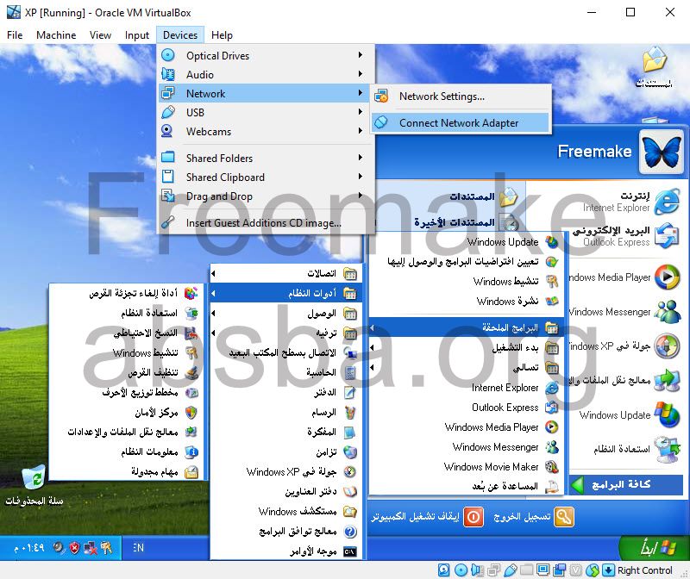The height and width of the screenshot is (579, 690).
Task: Click the audio speaker indicator in VirtualBox status bar
Action: (477, 570)
